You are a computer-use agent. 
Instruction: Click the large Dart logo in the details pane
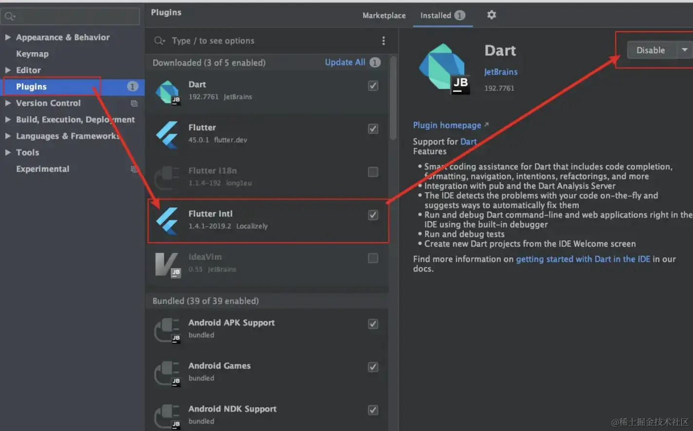point(444,68)
